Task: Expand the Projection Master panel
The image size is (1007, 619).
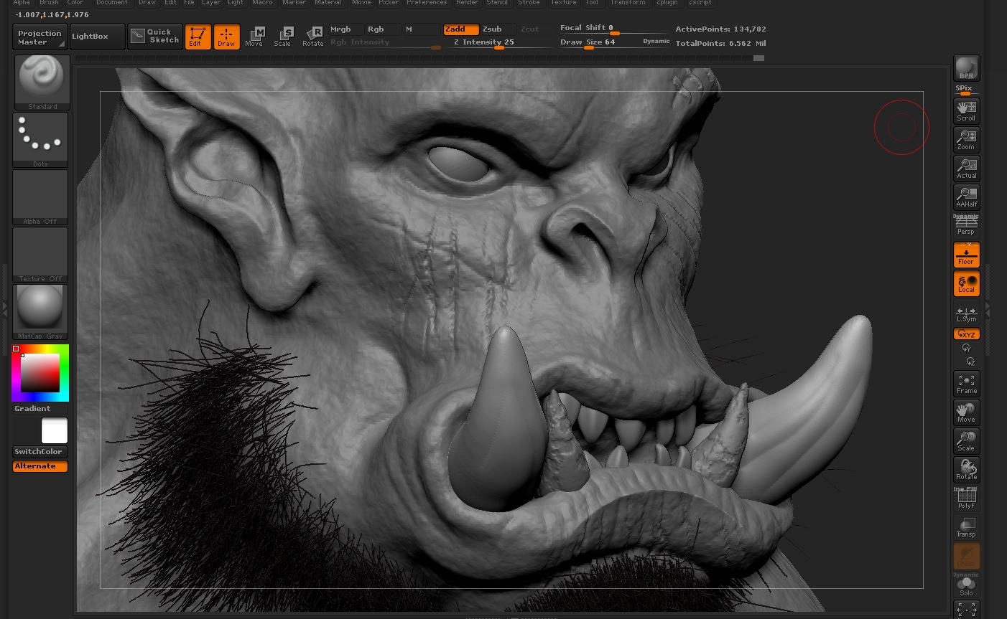Action: [x=40, y=37]
